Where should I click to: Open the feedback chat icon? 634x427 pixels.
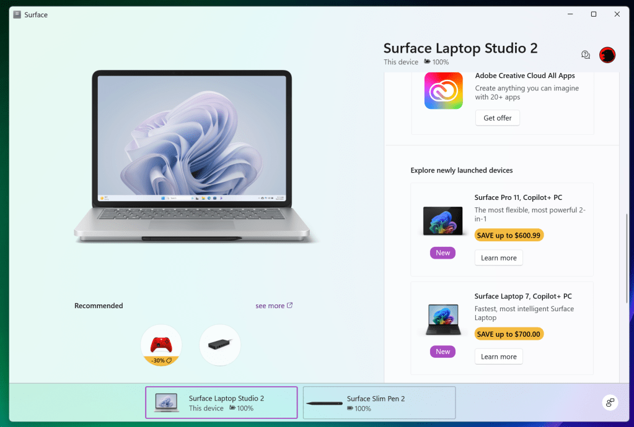click(x=586, y=54)
